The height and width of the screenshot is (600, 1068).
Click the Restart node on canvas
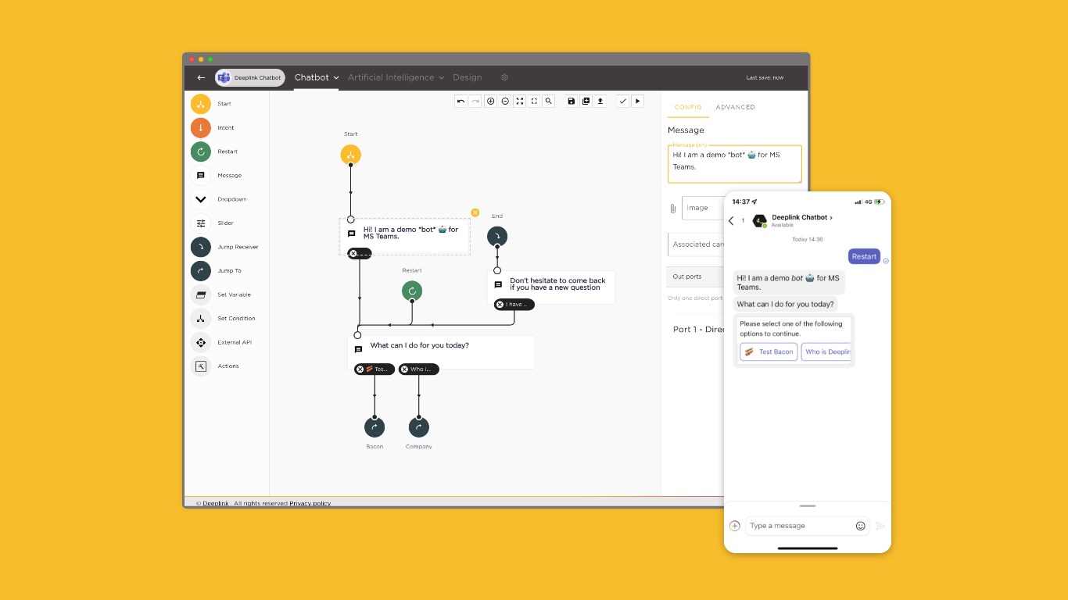click(x=412, y=291)
